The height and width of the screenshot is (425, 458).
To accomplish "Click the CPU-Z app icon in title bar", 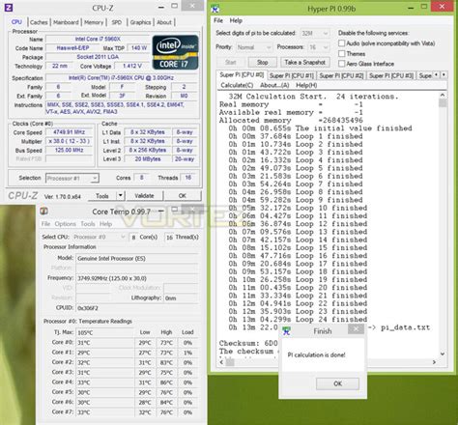I will (x=9, y=8).
